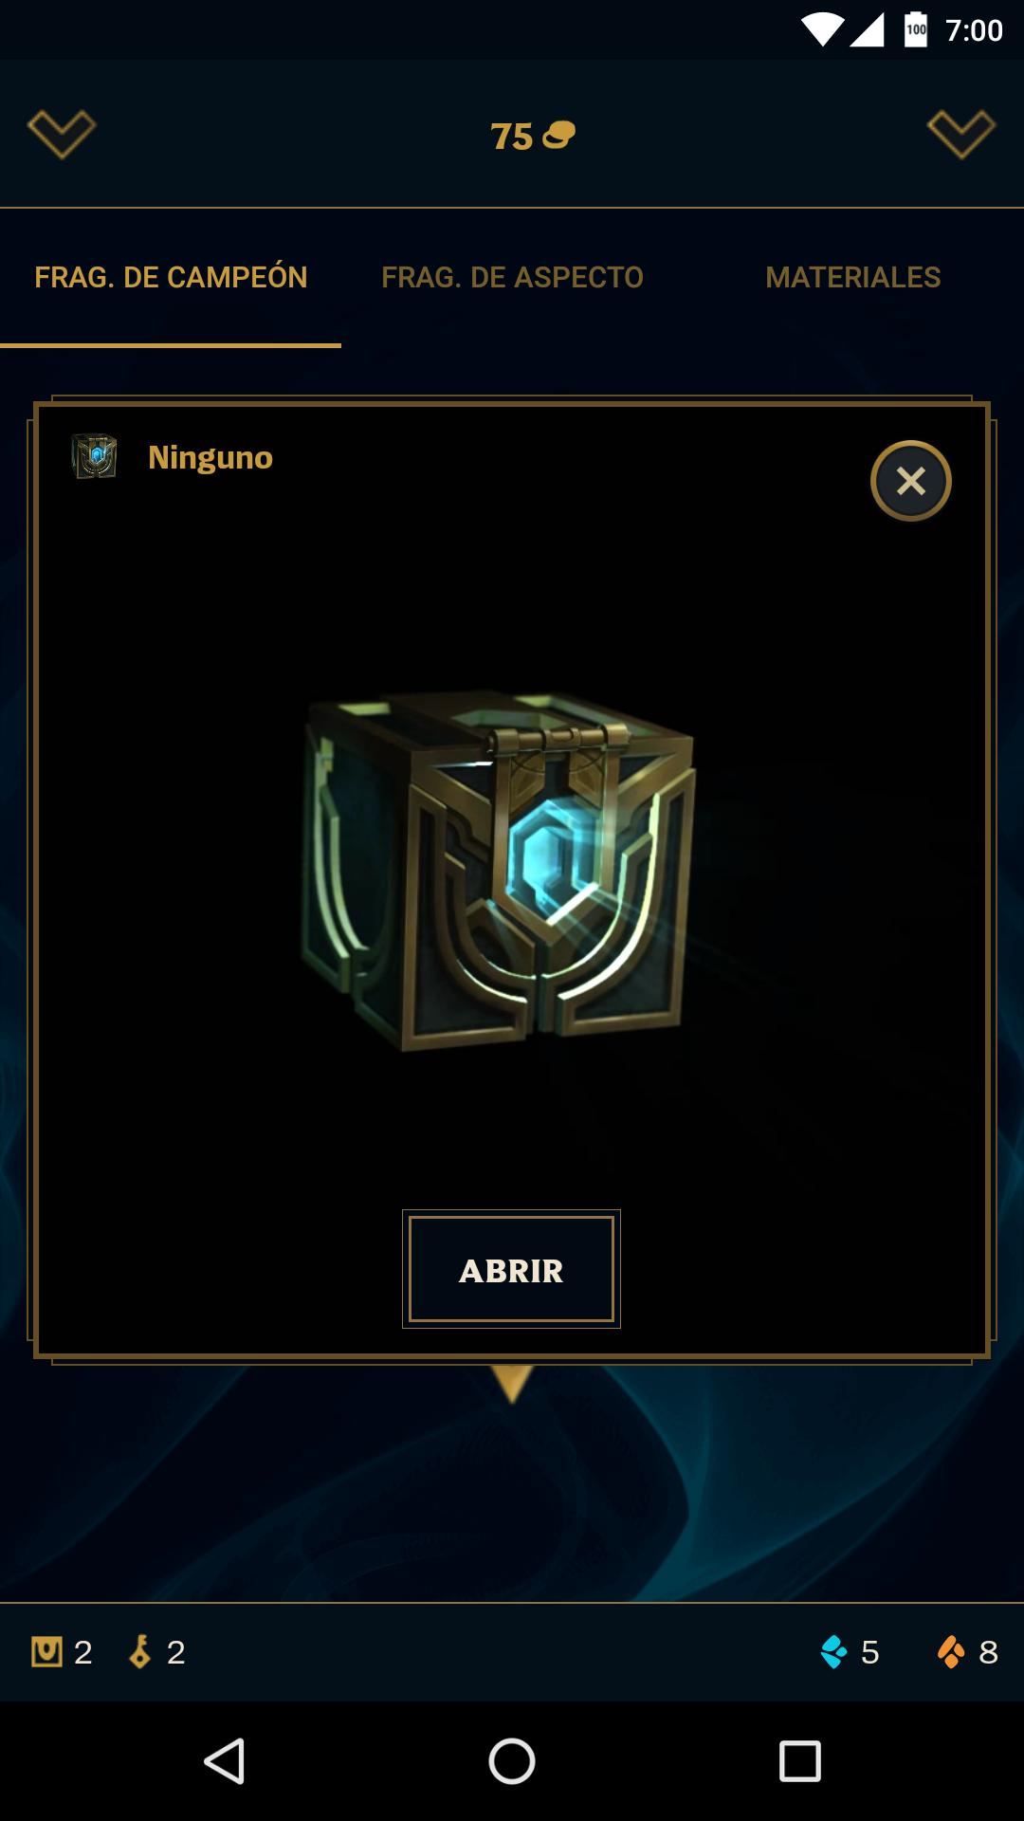Tap the key count icon
Image resolution: width=1024 pixels, height=1821 pixels.
(x=140, y=1651)
